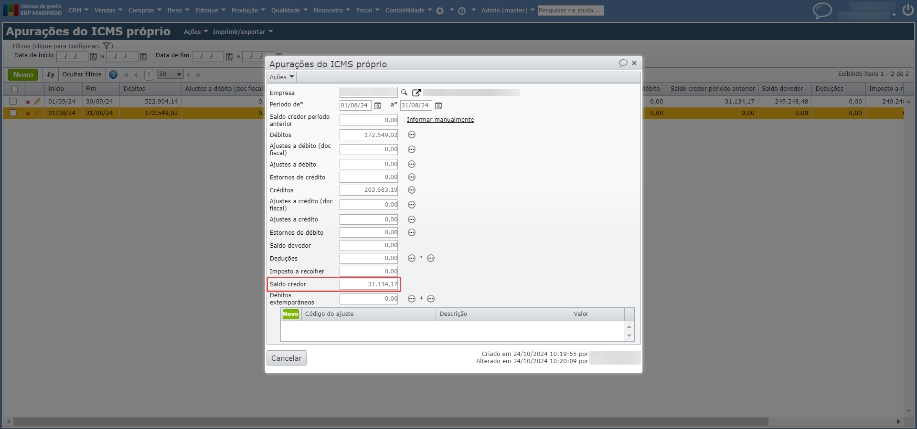
Task: Open the help question mark menu
Action: [x=462, y=10]
